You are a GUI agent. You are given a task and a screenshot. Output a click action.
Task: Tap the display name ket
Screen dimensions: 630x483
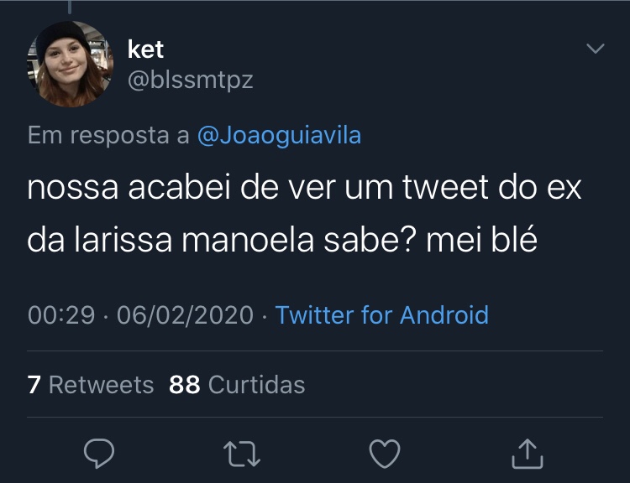click(x=145, y=49)
